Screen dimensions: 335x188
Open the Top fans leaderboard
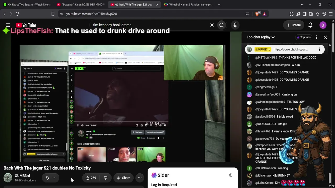pyautogui.click(x=303, y=37)
